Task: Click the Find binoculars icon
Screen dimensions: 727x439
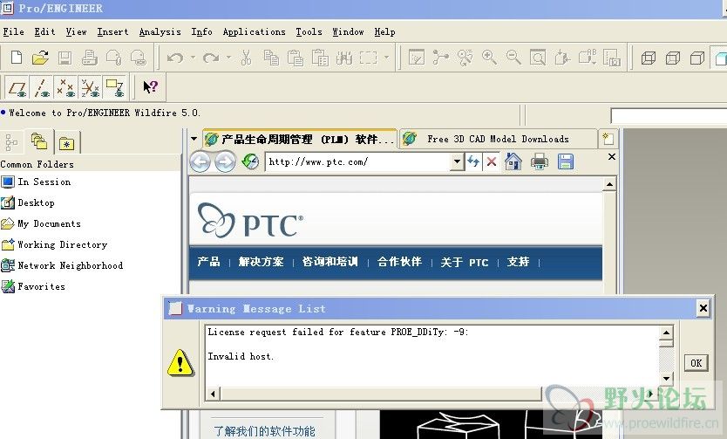Action: click(x=344, y=58)
